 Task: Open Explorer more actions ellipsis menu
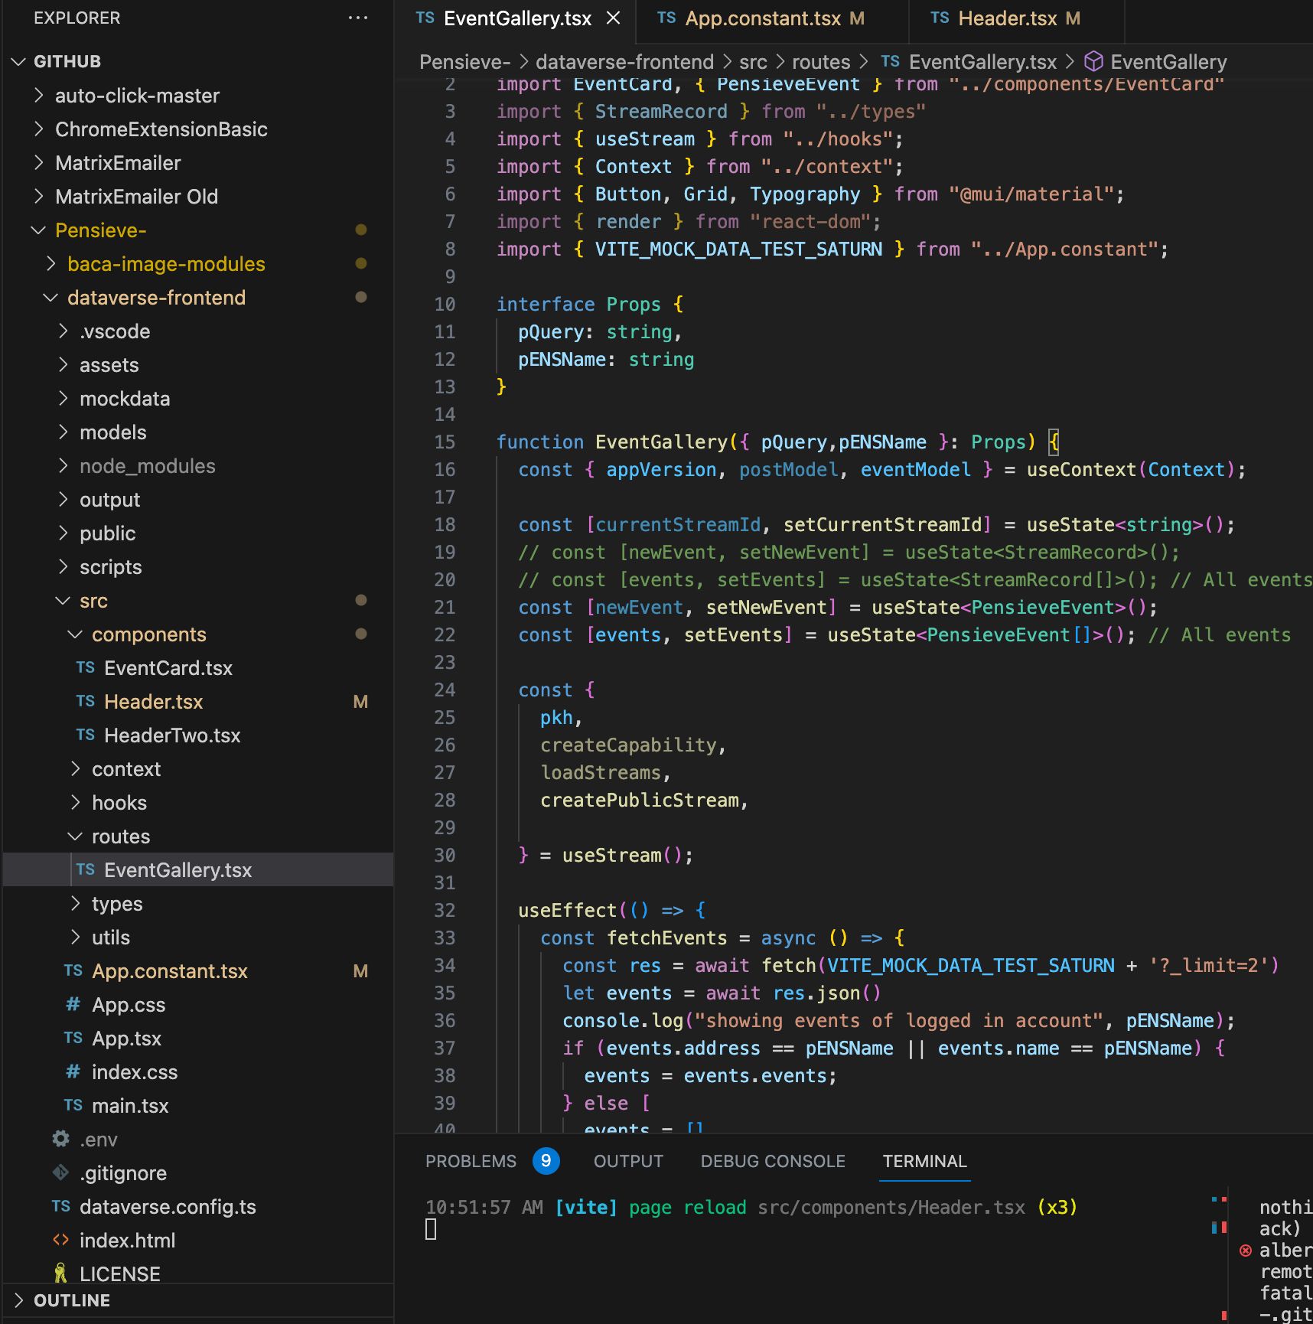(x=357, y=18)
